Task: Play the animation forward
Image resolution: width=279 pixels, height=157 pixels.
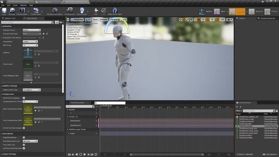Action: click(x=85, y=154)
